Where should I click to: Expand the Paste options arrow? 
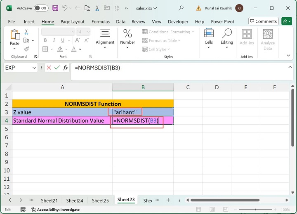(14, 49)
